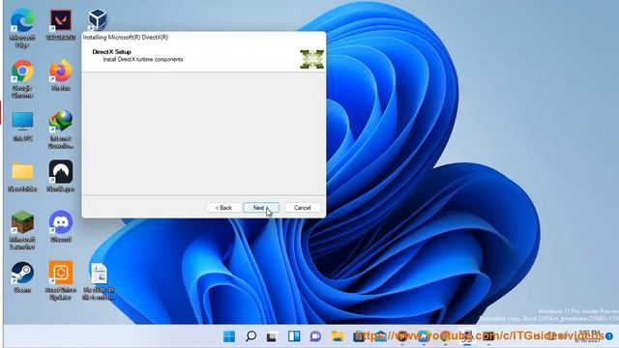Image resolution: width=619 pixels, height=348 pixels.
Task: Select the mountain-logo VPN desktop shortcut
Action: coord(61,176)
